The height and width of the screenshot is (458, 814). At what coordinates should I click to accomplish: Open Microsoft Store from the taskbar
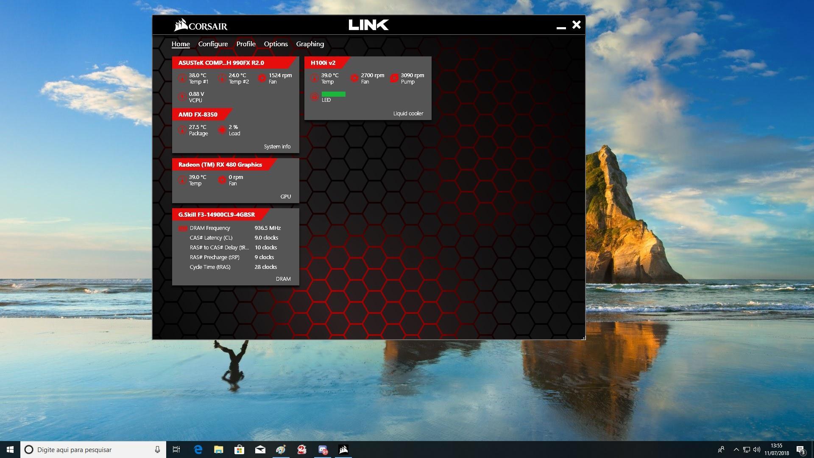[240, 450]
